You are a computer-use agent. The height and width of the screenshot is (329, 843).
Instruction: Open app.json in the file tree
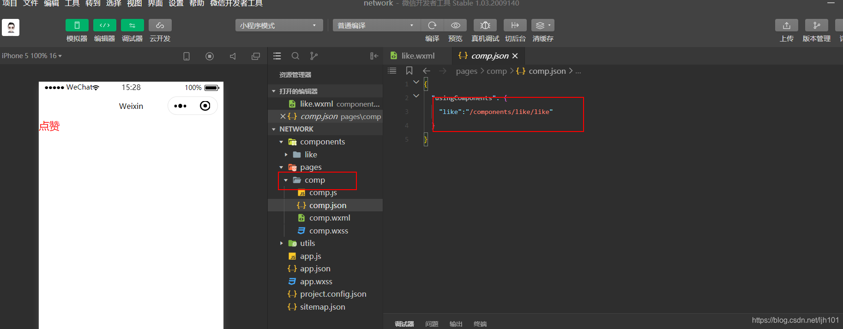pos(325,269)
